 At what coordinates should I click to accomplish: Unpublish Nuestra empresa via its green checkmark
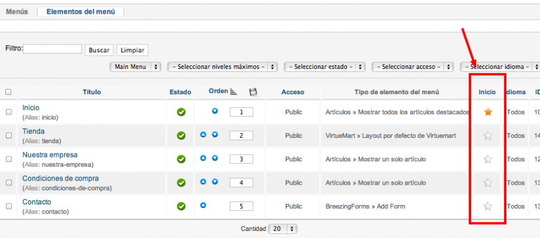point(181,159)
